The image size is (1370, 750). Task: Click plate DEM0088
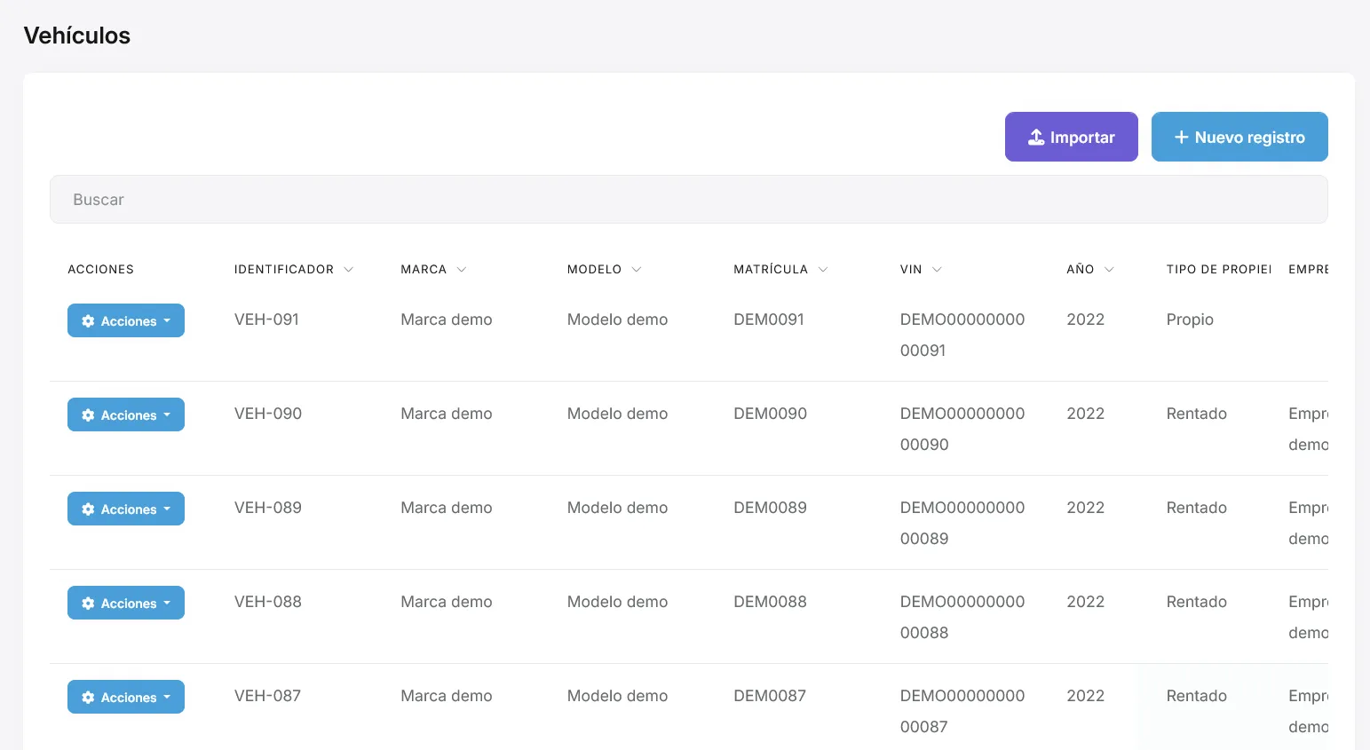point(771,602)
